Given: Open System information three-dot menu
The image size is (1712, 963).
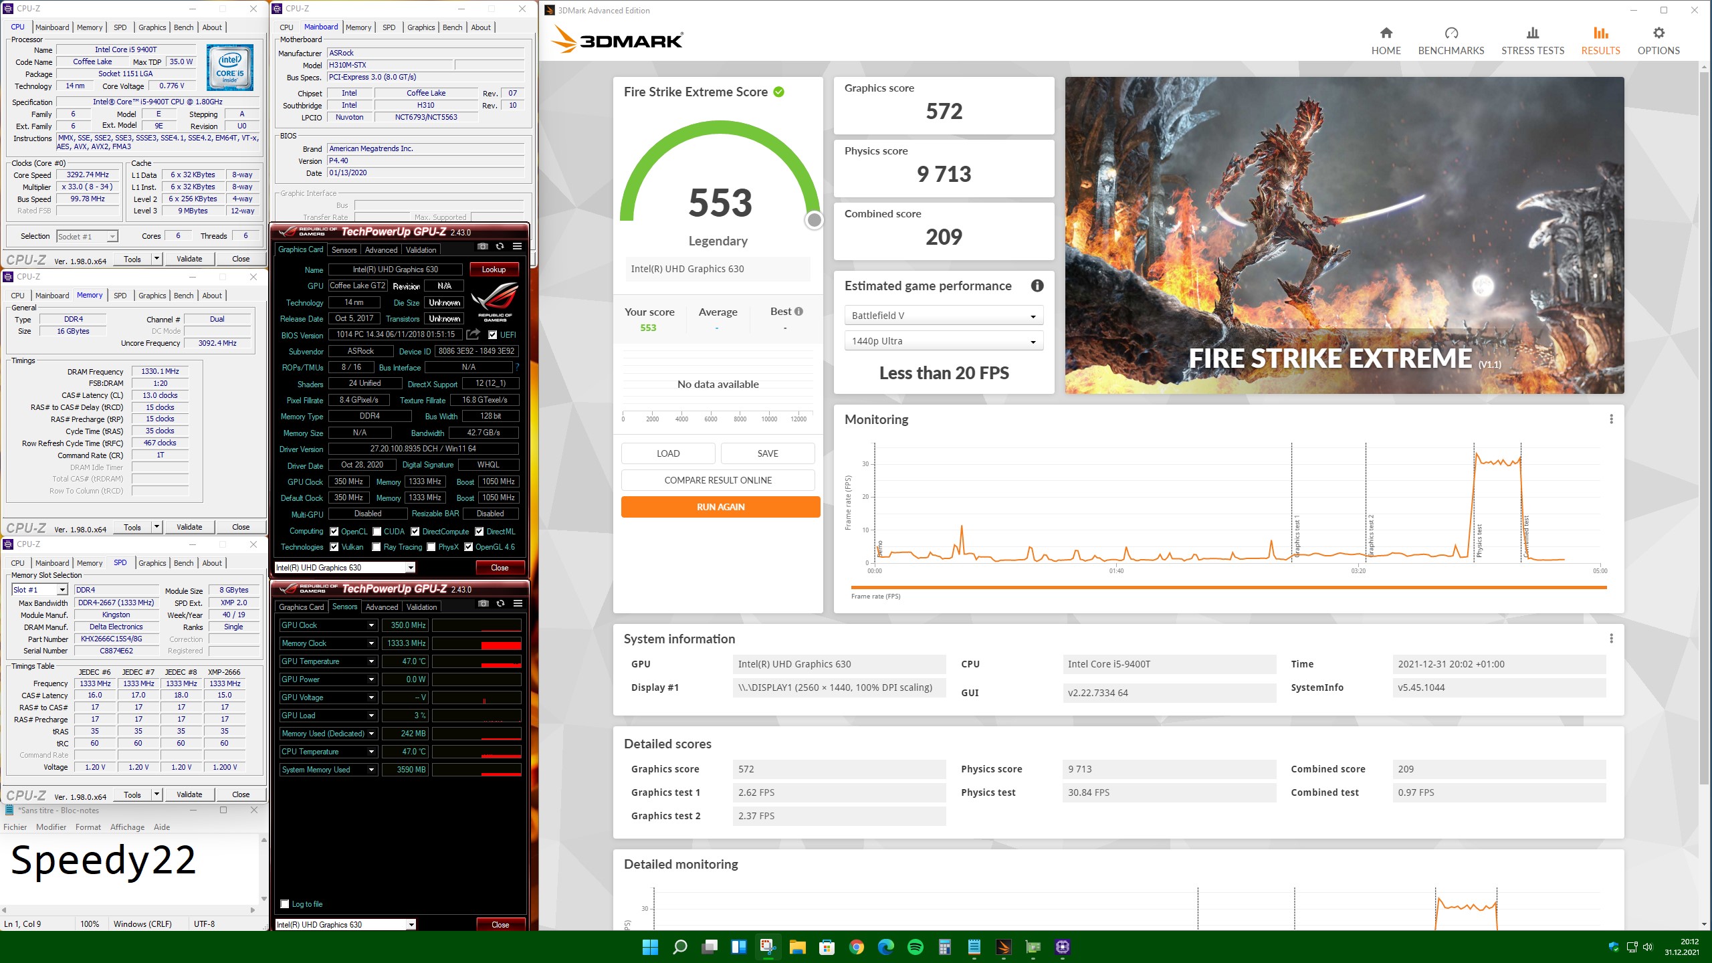Looking at the screenshot, I should tap(1611, 639).
